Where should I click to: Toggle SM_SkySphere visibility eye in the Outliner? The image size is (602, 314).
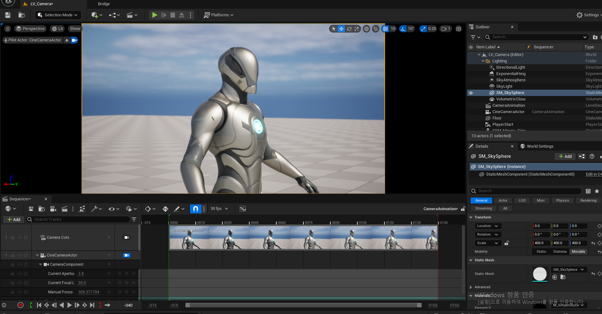(471, 93)
